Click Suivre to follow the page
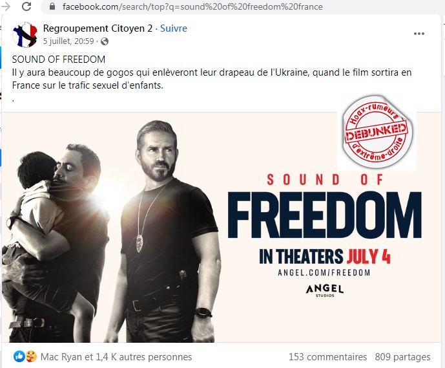 tap(174, 28)
